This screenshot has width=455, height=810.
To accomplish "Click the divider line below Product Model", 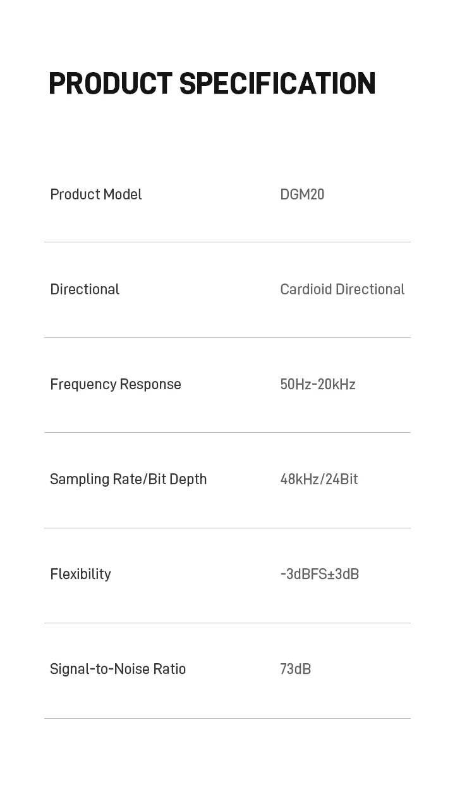I will [227, 242].
